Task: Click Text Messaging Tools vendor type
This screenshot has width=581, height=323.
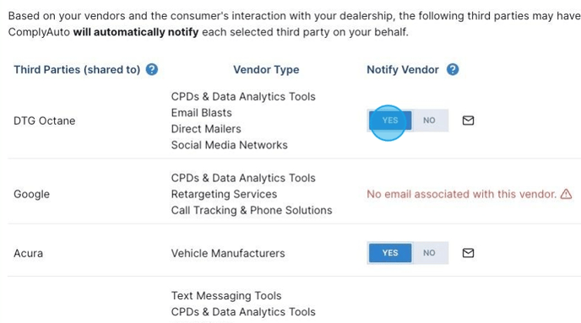Action: (x=226, y=296)
